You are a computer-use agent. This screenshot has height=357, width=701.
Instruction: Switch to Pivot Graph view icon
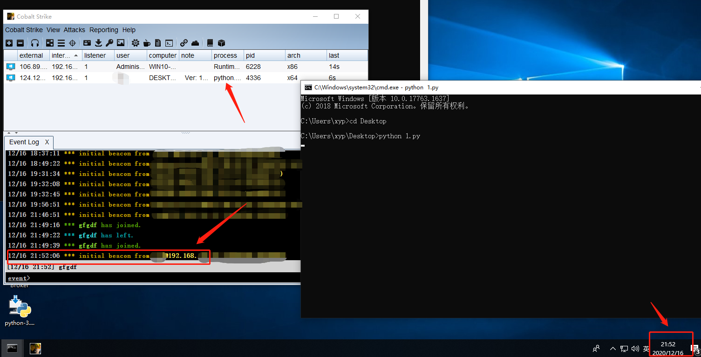tap(50, 43)
